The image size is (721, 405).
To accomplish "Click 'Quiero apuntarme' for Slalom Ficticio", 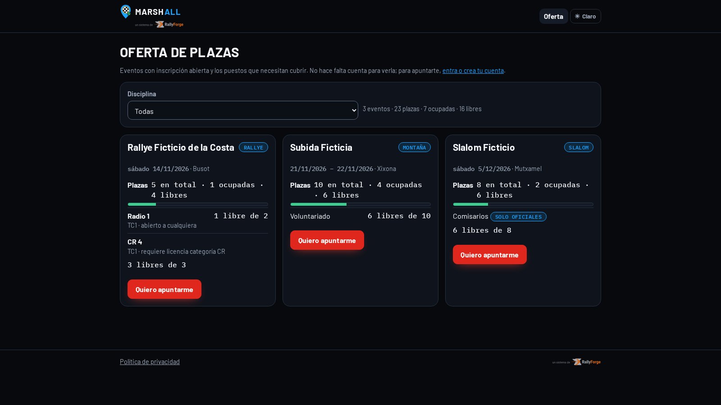I will click(490, 255).
